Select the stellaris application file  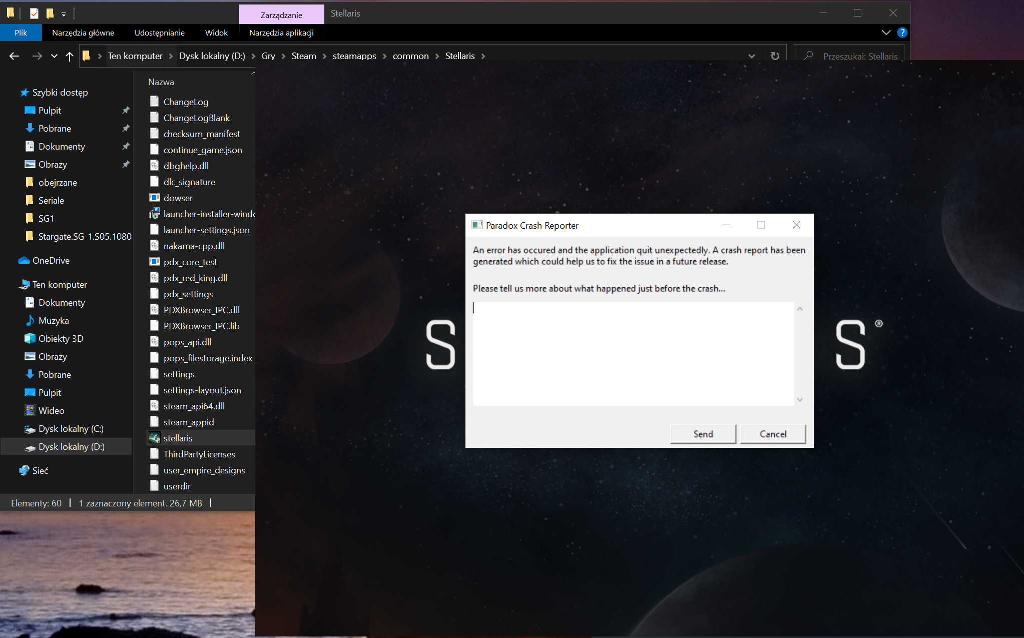click(178, 438)
